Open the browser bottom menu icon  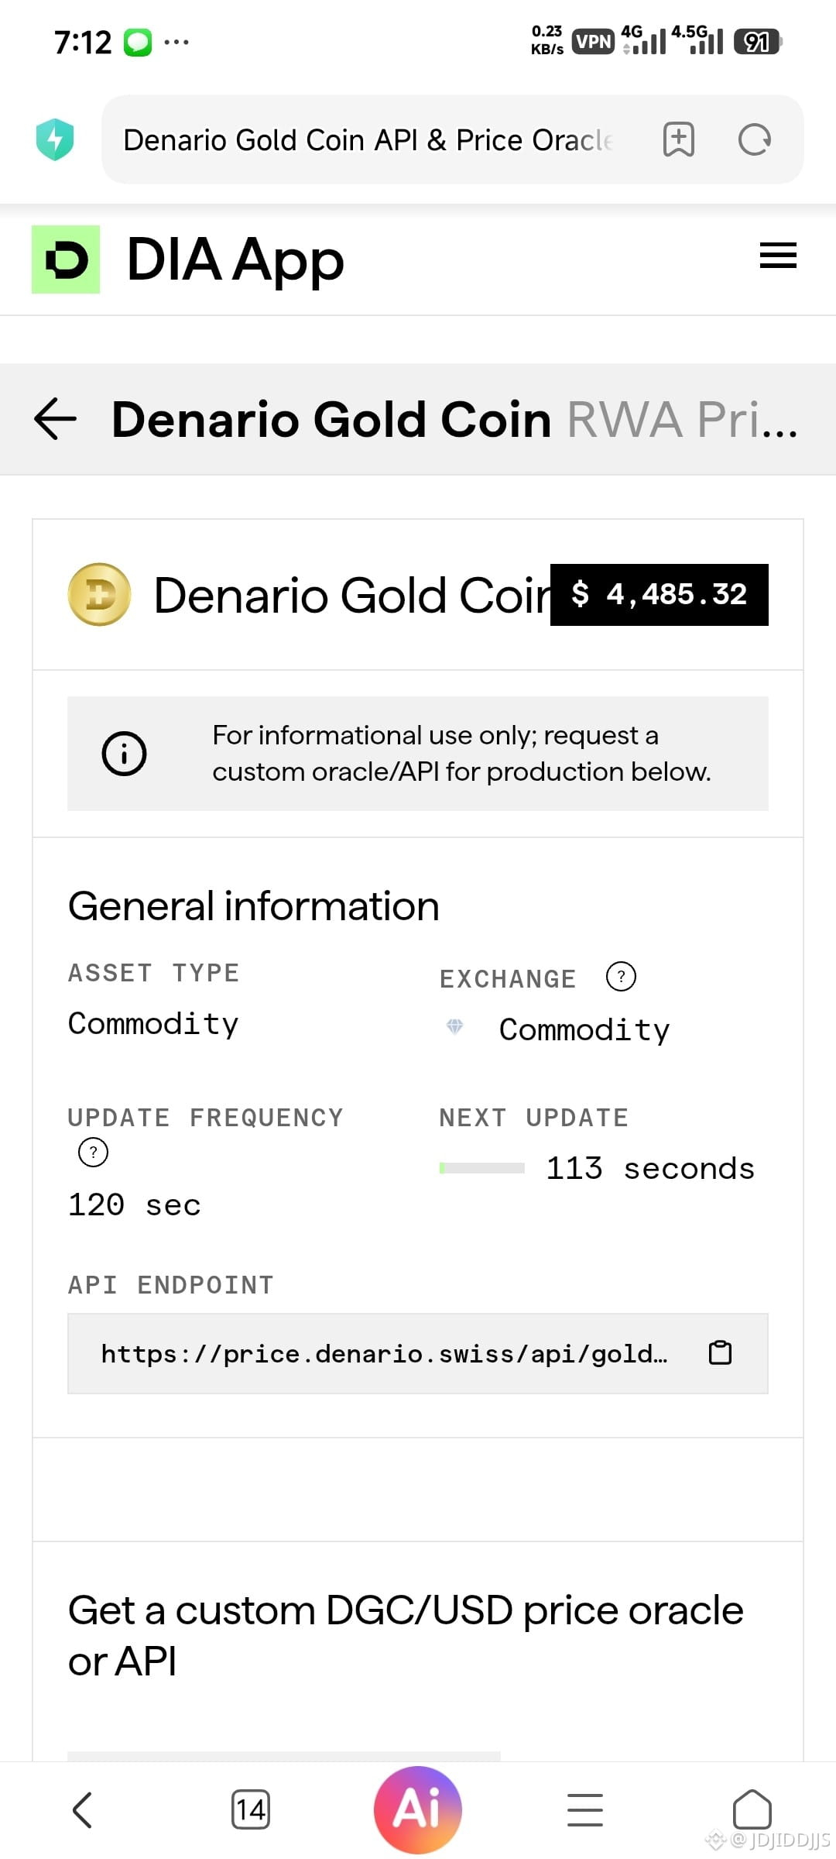point(585,1810)
